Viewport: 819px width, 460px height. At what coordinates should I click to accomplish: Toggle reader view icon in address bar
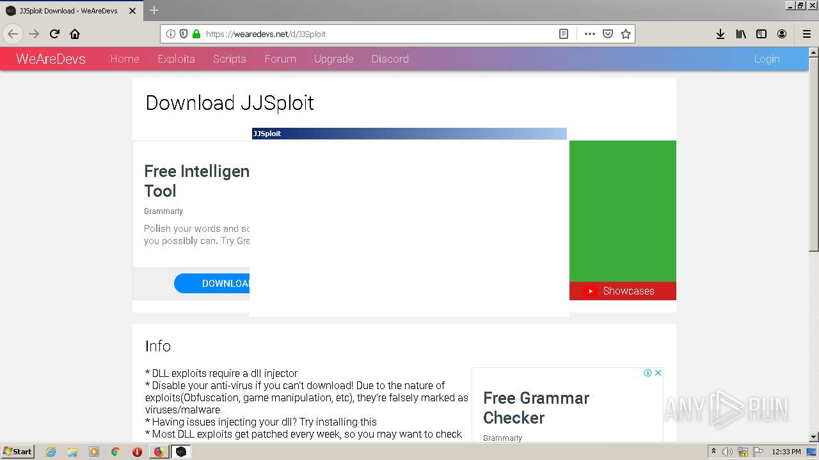[x=564, y=34]
